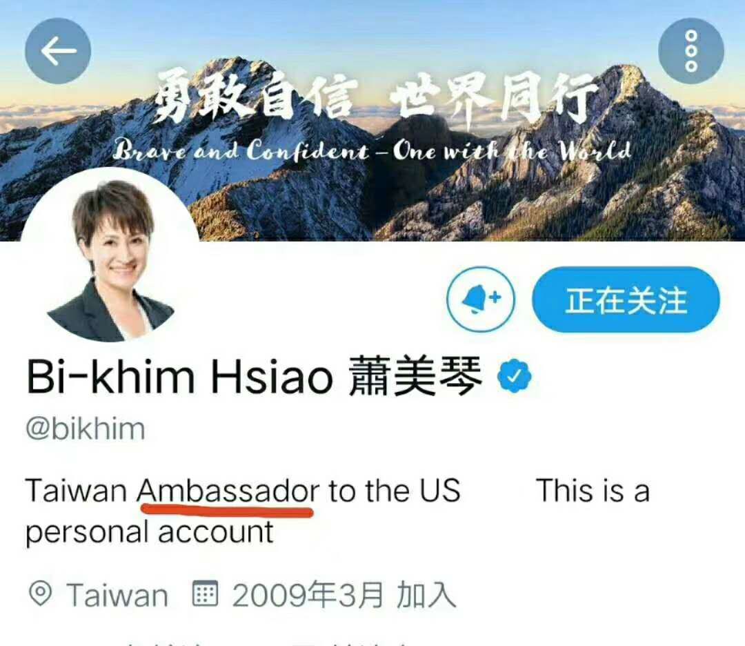Viewport: 745px width, 646px height.
Task: Click the underlined word Ambassador in bio
Action: (228, 491)
